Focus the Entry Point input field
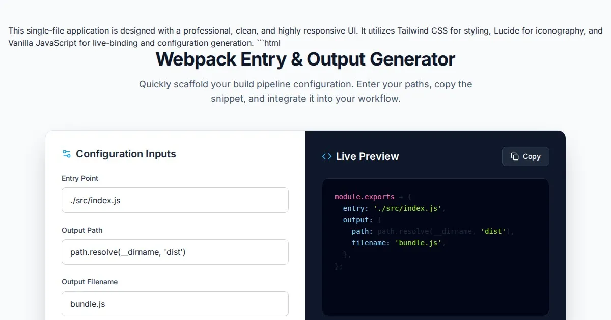 click(x=175, y=200)
